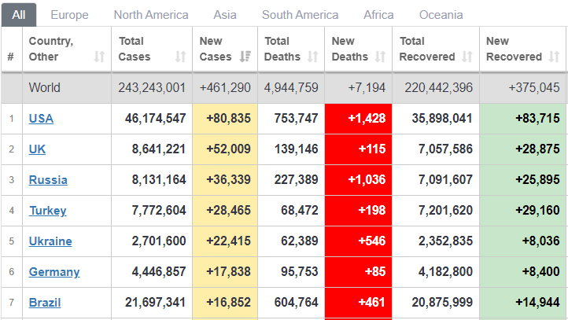Switch to the Europe tab
The height and width of the screenshot is (320, 568).
click(69, 15)
